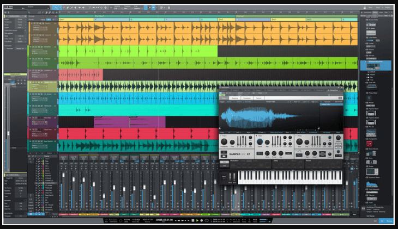Select the Eraser tool in toolbar
398x229 pixels.
point(68,8)
